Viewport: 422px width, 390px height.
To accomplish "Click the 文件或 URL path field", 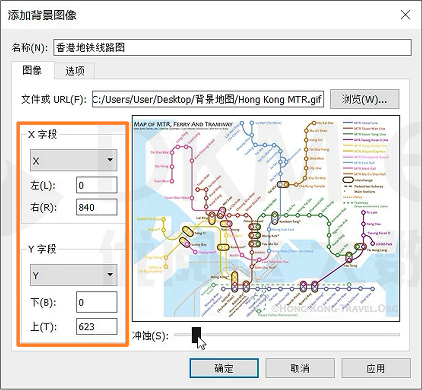I will click(208, 99).
